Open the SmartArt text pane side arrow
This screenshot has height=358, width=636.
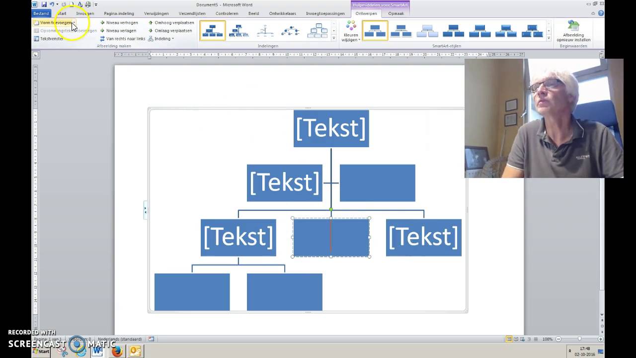(145, 210)
